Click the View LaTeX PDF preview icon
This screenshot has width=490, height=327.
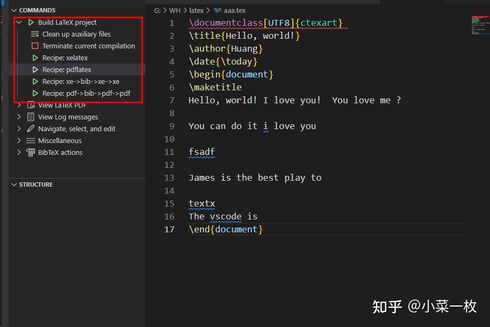click(30, 105)
